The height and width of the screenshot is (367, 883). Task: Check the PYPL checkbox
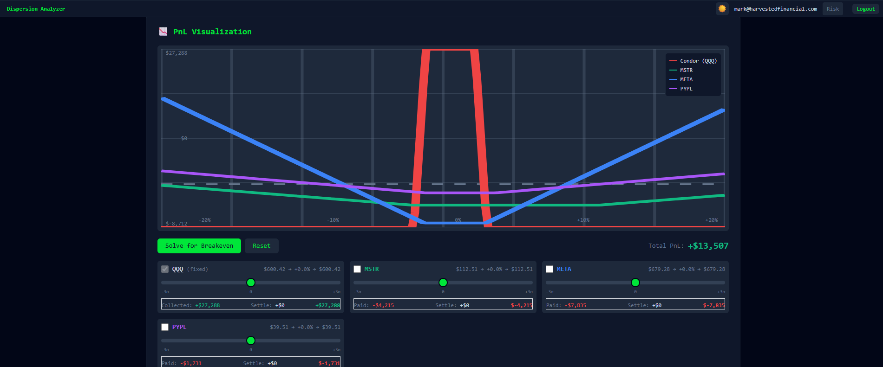pos(165,327)
